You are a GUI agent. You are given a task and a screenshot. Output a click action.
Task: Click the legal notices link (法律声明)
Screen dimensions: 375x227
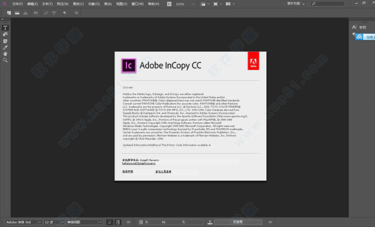click(127, 171)
